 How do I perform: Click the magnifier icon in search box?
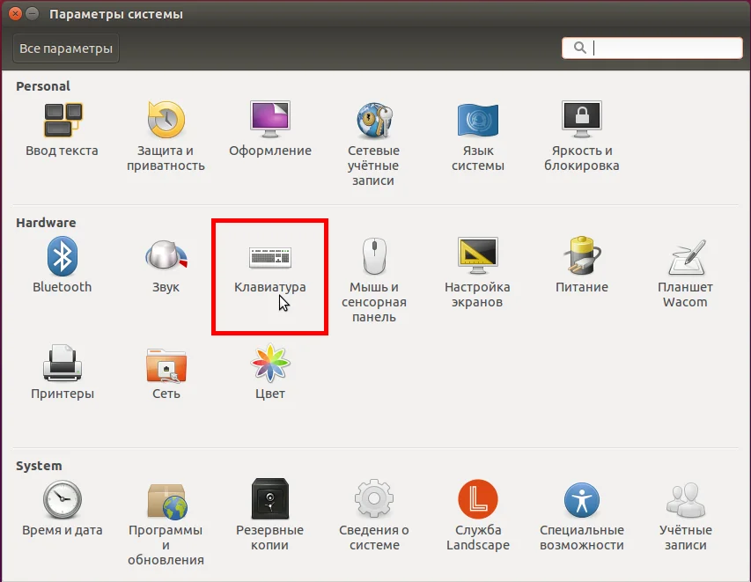[580, 48]
